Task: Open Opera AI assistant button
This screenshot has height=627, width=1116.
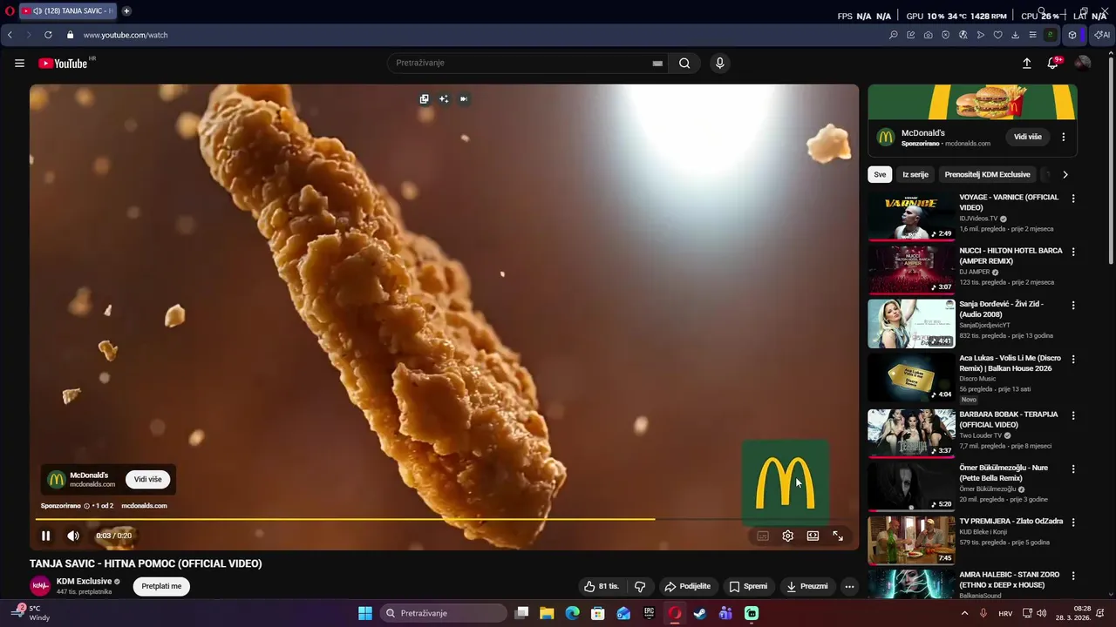Action: (1102, 35)
